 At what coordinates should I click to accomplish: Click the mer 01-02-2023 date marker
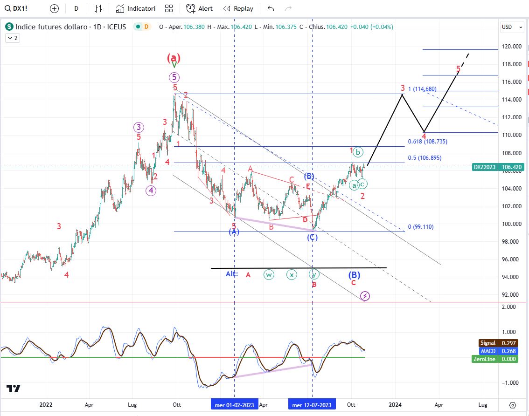pos(235,404)
